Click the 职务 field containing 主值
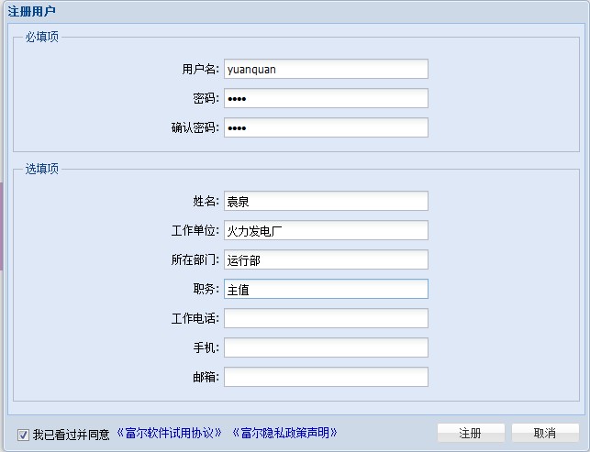Viewport: 590px width, 452px height. coord(326,289)
